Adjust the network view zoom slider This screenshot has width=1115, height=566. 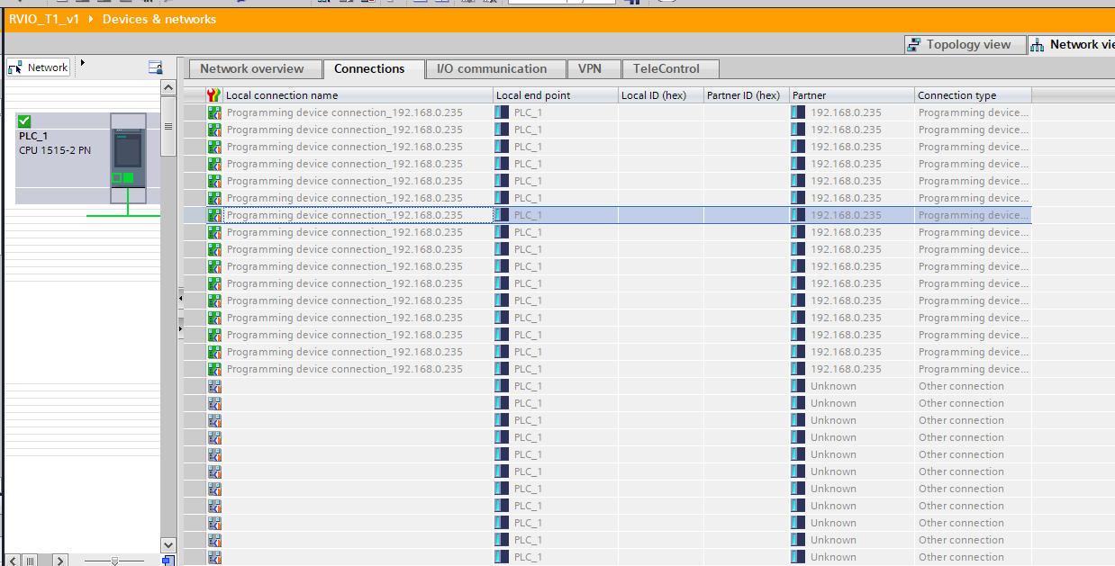pos(114,561)
